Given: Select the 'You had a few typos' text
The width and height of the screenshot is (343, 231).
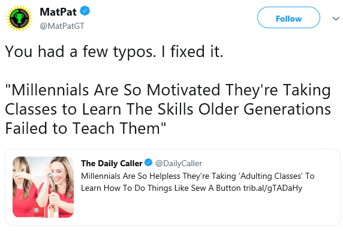Looking at the screenshot, I should (x=114, y=52).
